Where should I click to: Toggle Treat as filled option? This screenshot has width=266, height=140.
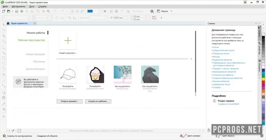(154, 18)
